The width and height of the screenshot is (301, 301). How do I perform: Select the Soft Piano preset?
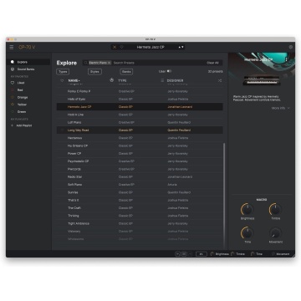point(140,185)
